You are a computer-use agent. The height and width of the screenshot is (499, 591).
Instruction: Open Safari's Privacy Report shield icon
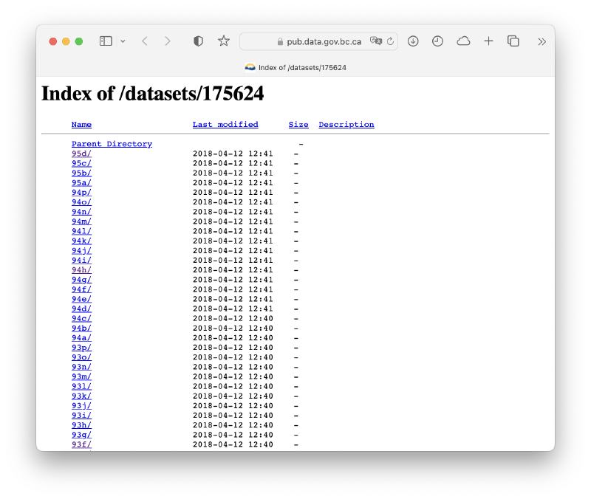(x=198, y=41)
